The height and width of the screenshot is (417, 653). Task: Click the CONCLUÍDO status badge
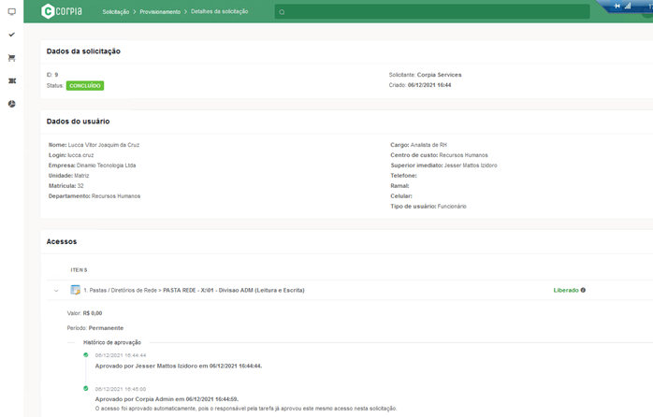click(x=85, y=85)
